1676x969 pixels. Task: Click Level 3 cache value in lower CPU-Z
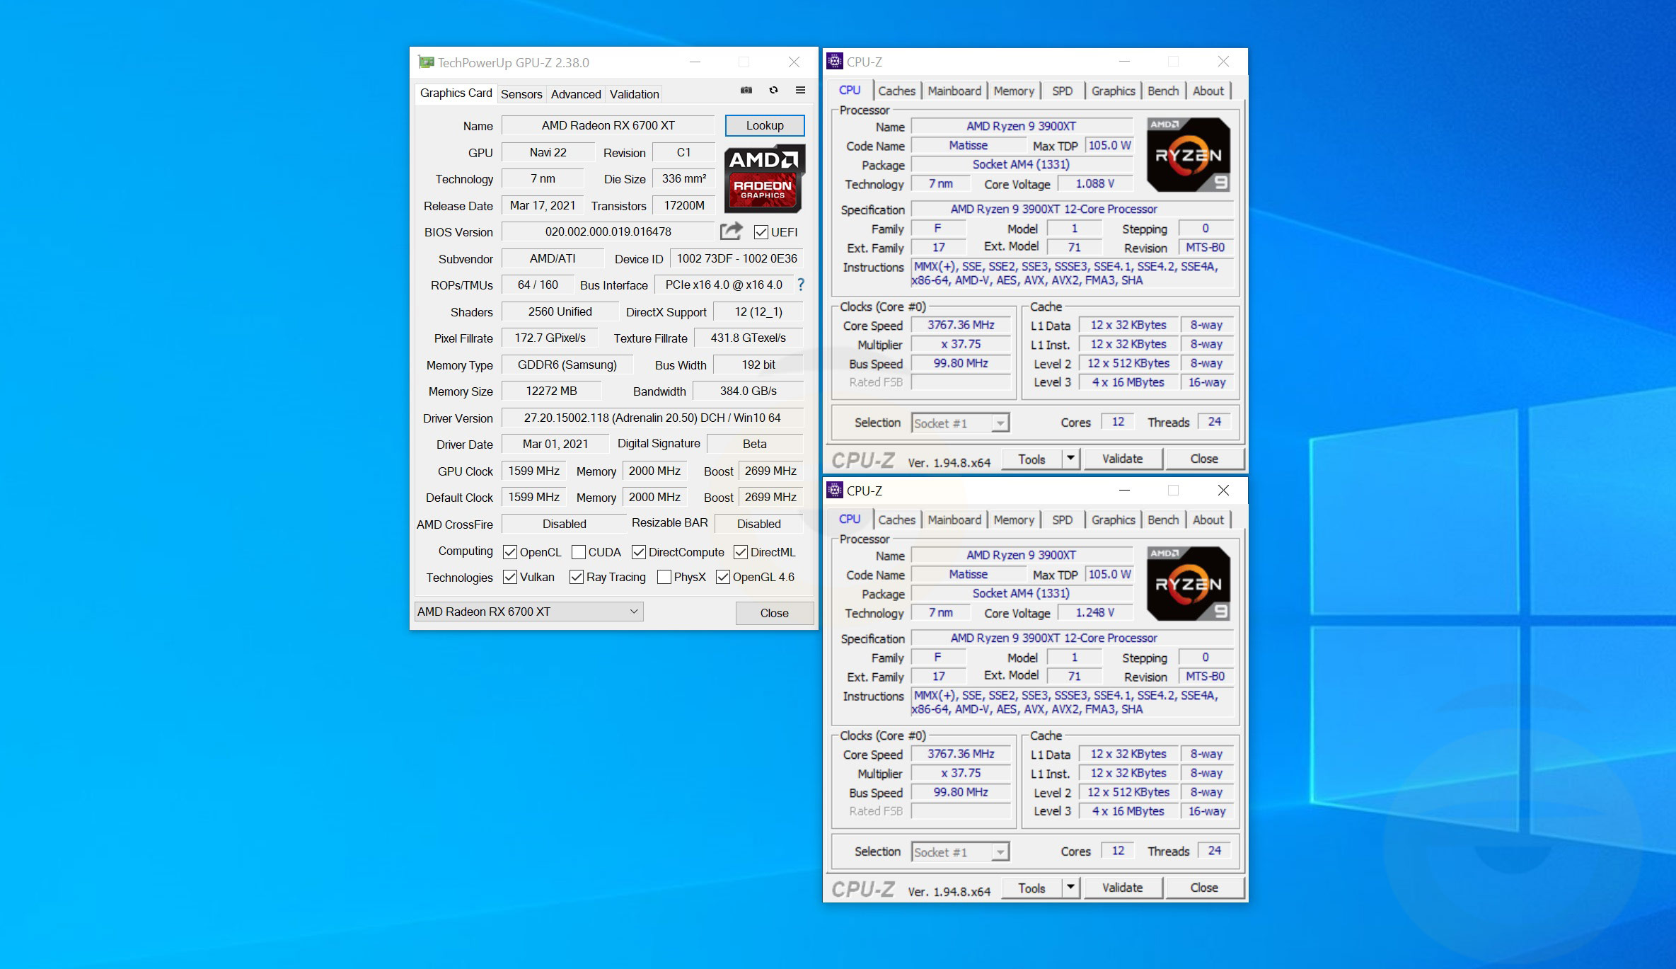1128,811
